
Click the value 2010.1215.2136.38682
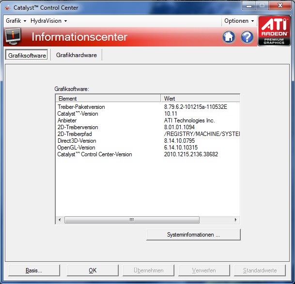click(191, 154)
